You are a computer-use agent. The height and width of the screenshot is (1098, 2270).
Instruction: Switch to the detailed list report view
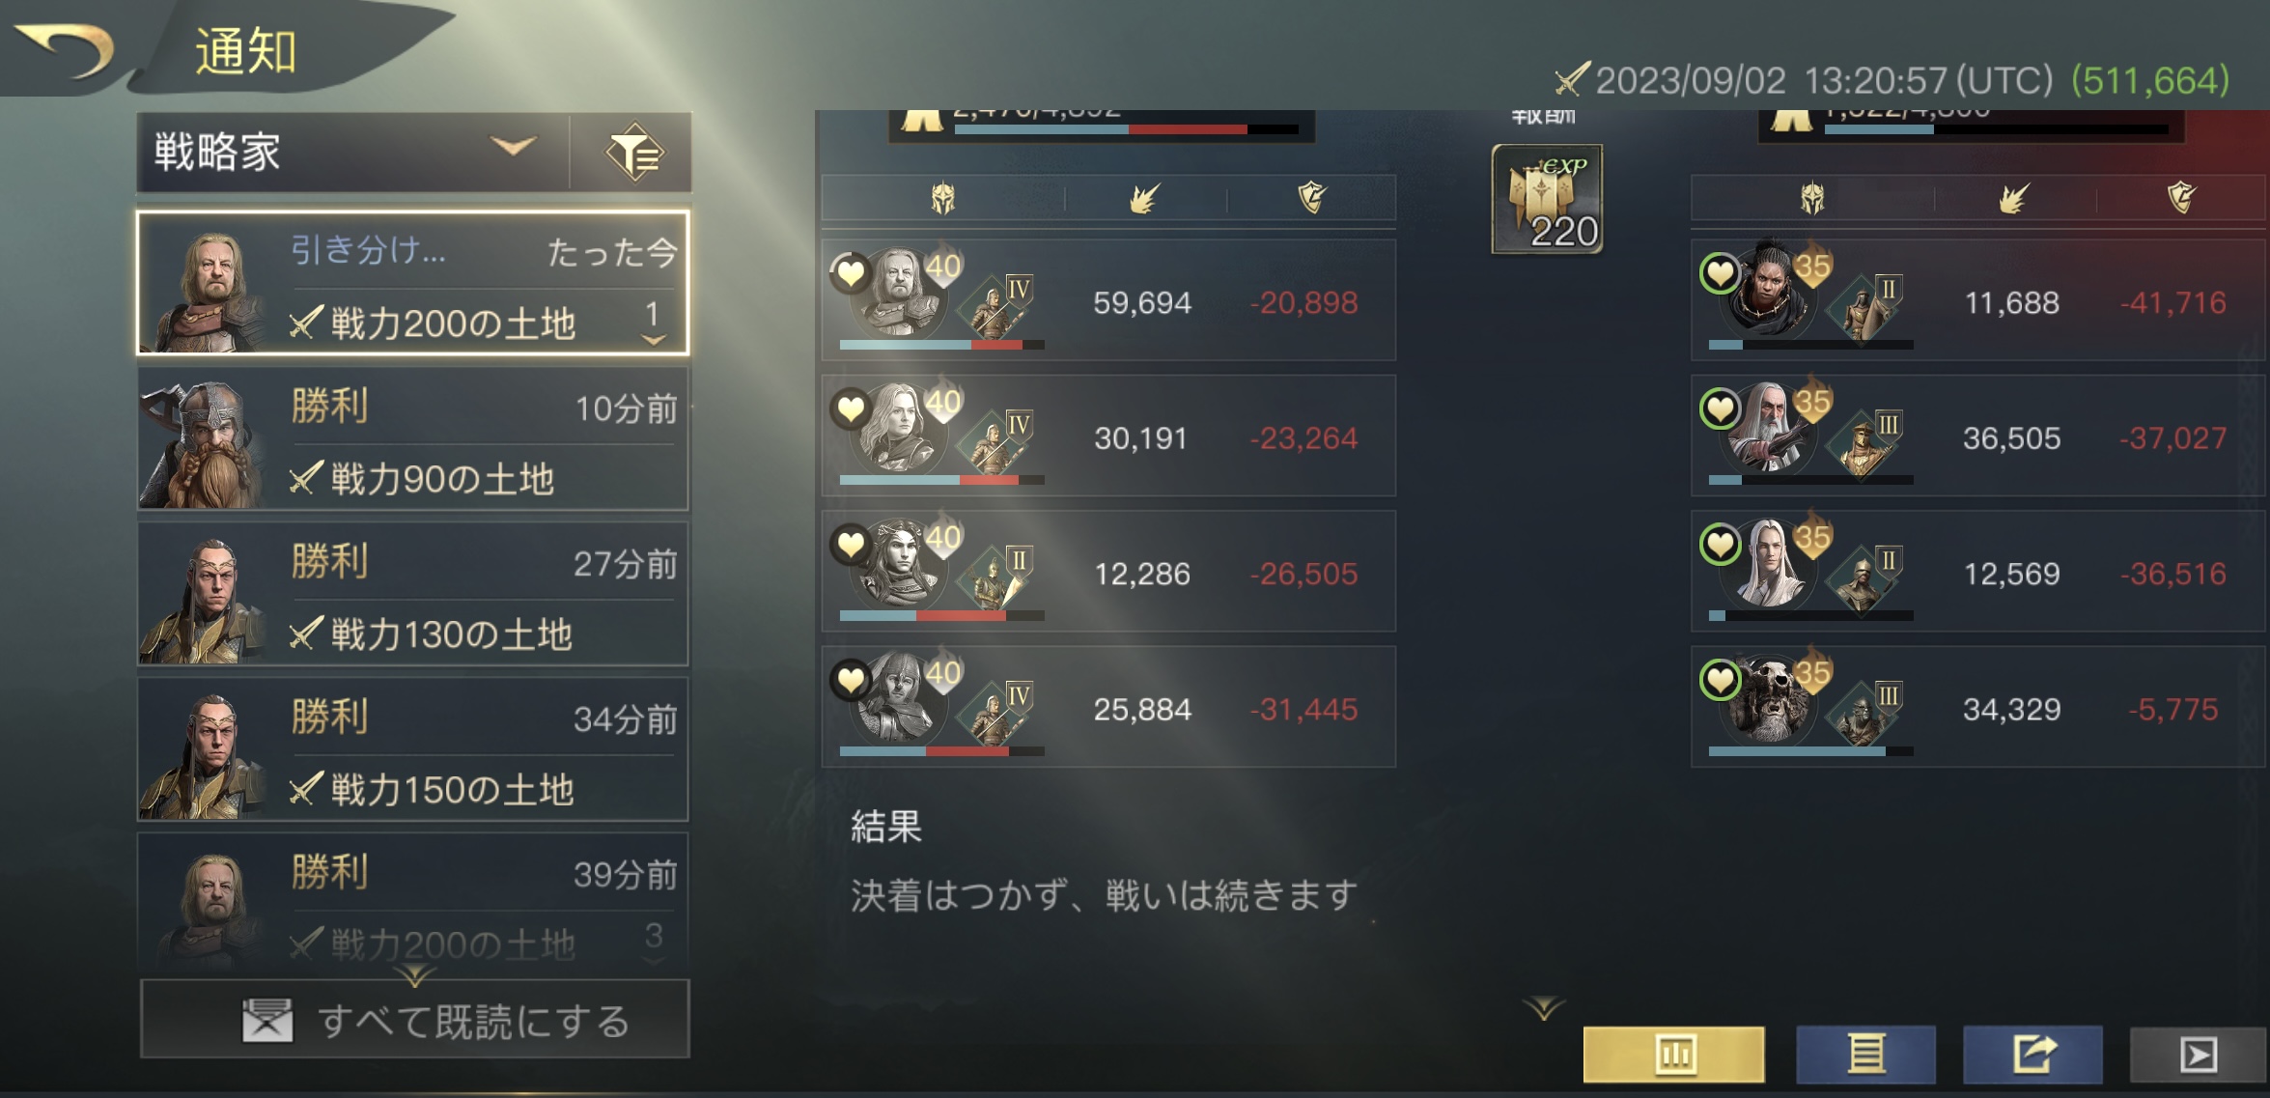(x=1865, y=1054)
